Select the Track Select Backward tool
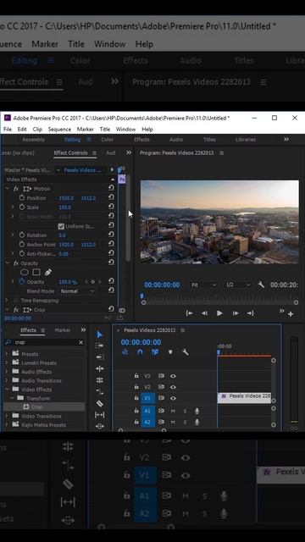 point(100,357)
